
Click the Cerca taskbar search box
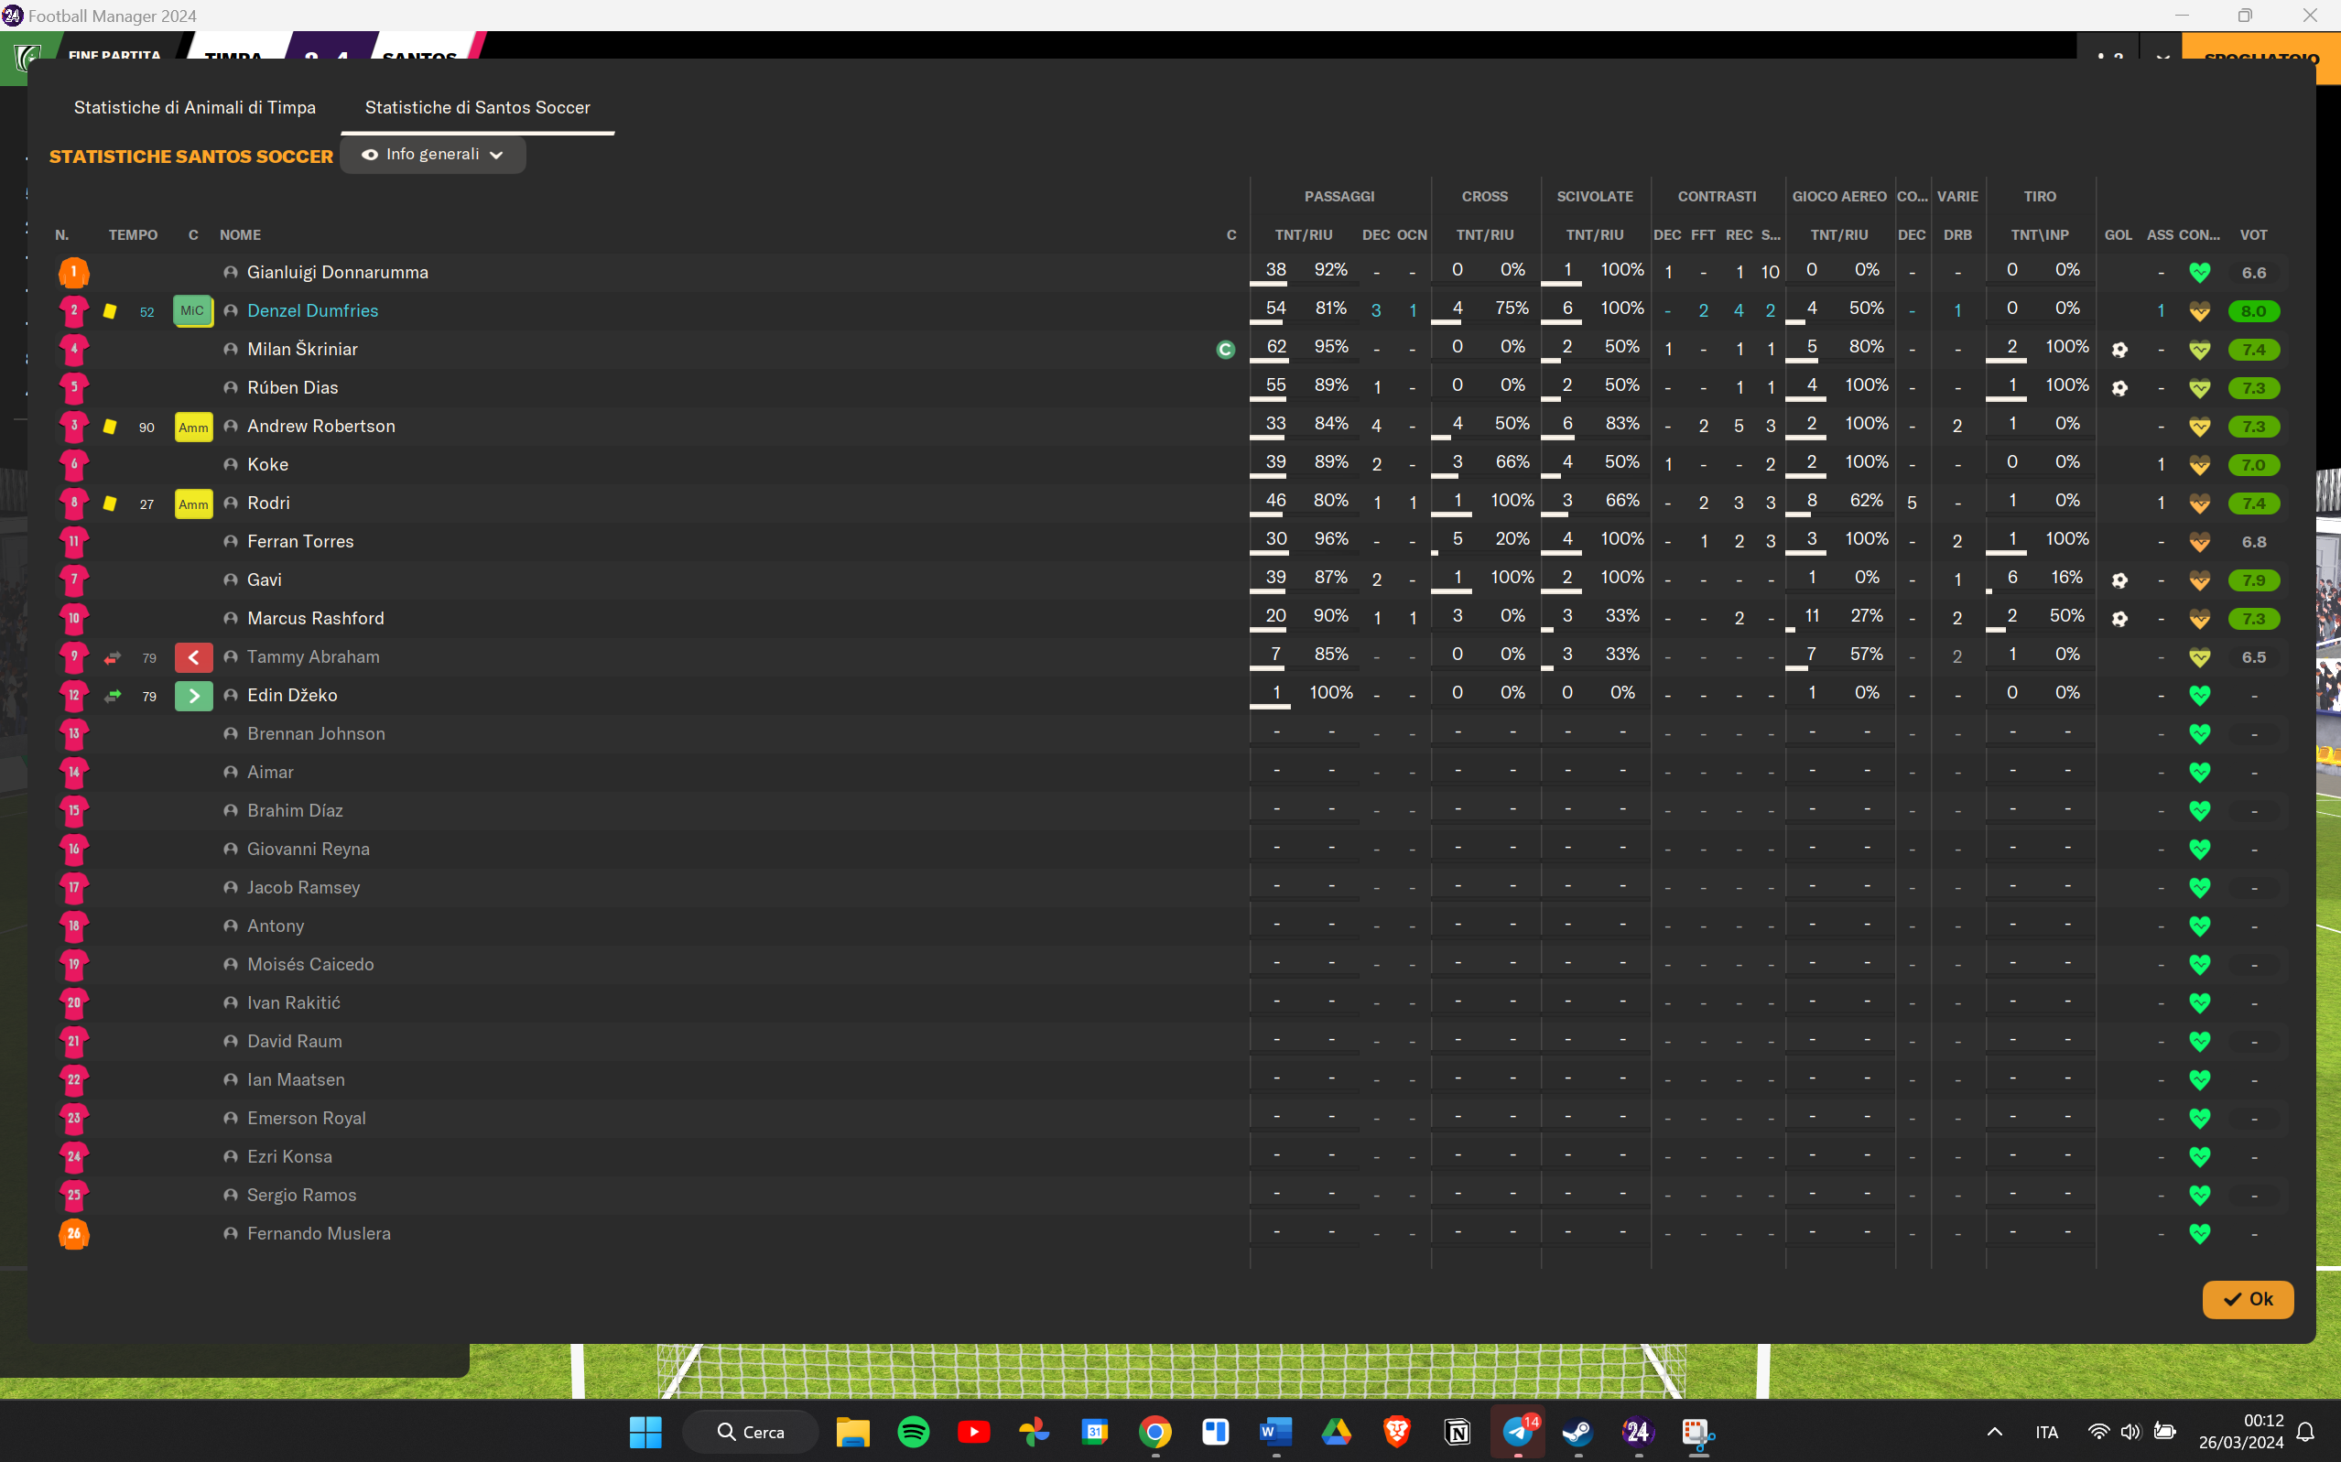[x=751, y=1432]
